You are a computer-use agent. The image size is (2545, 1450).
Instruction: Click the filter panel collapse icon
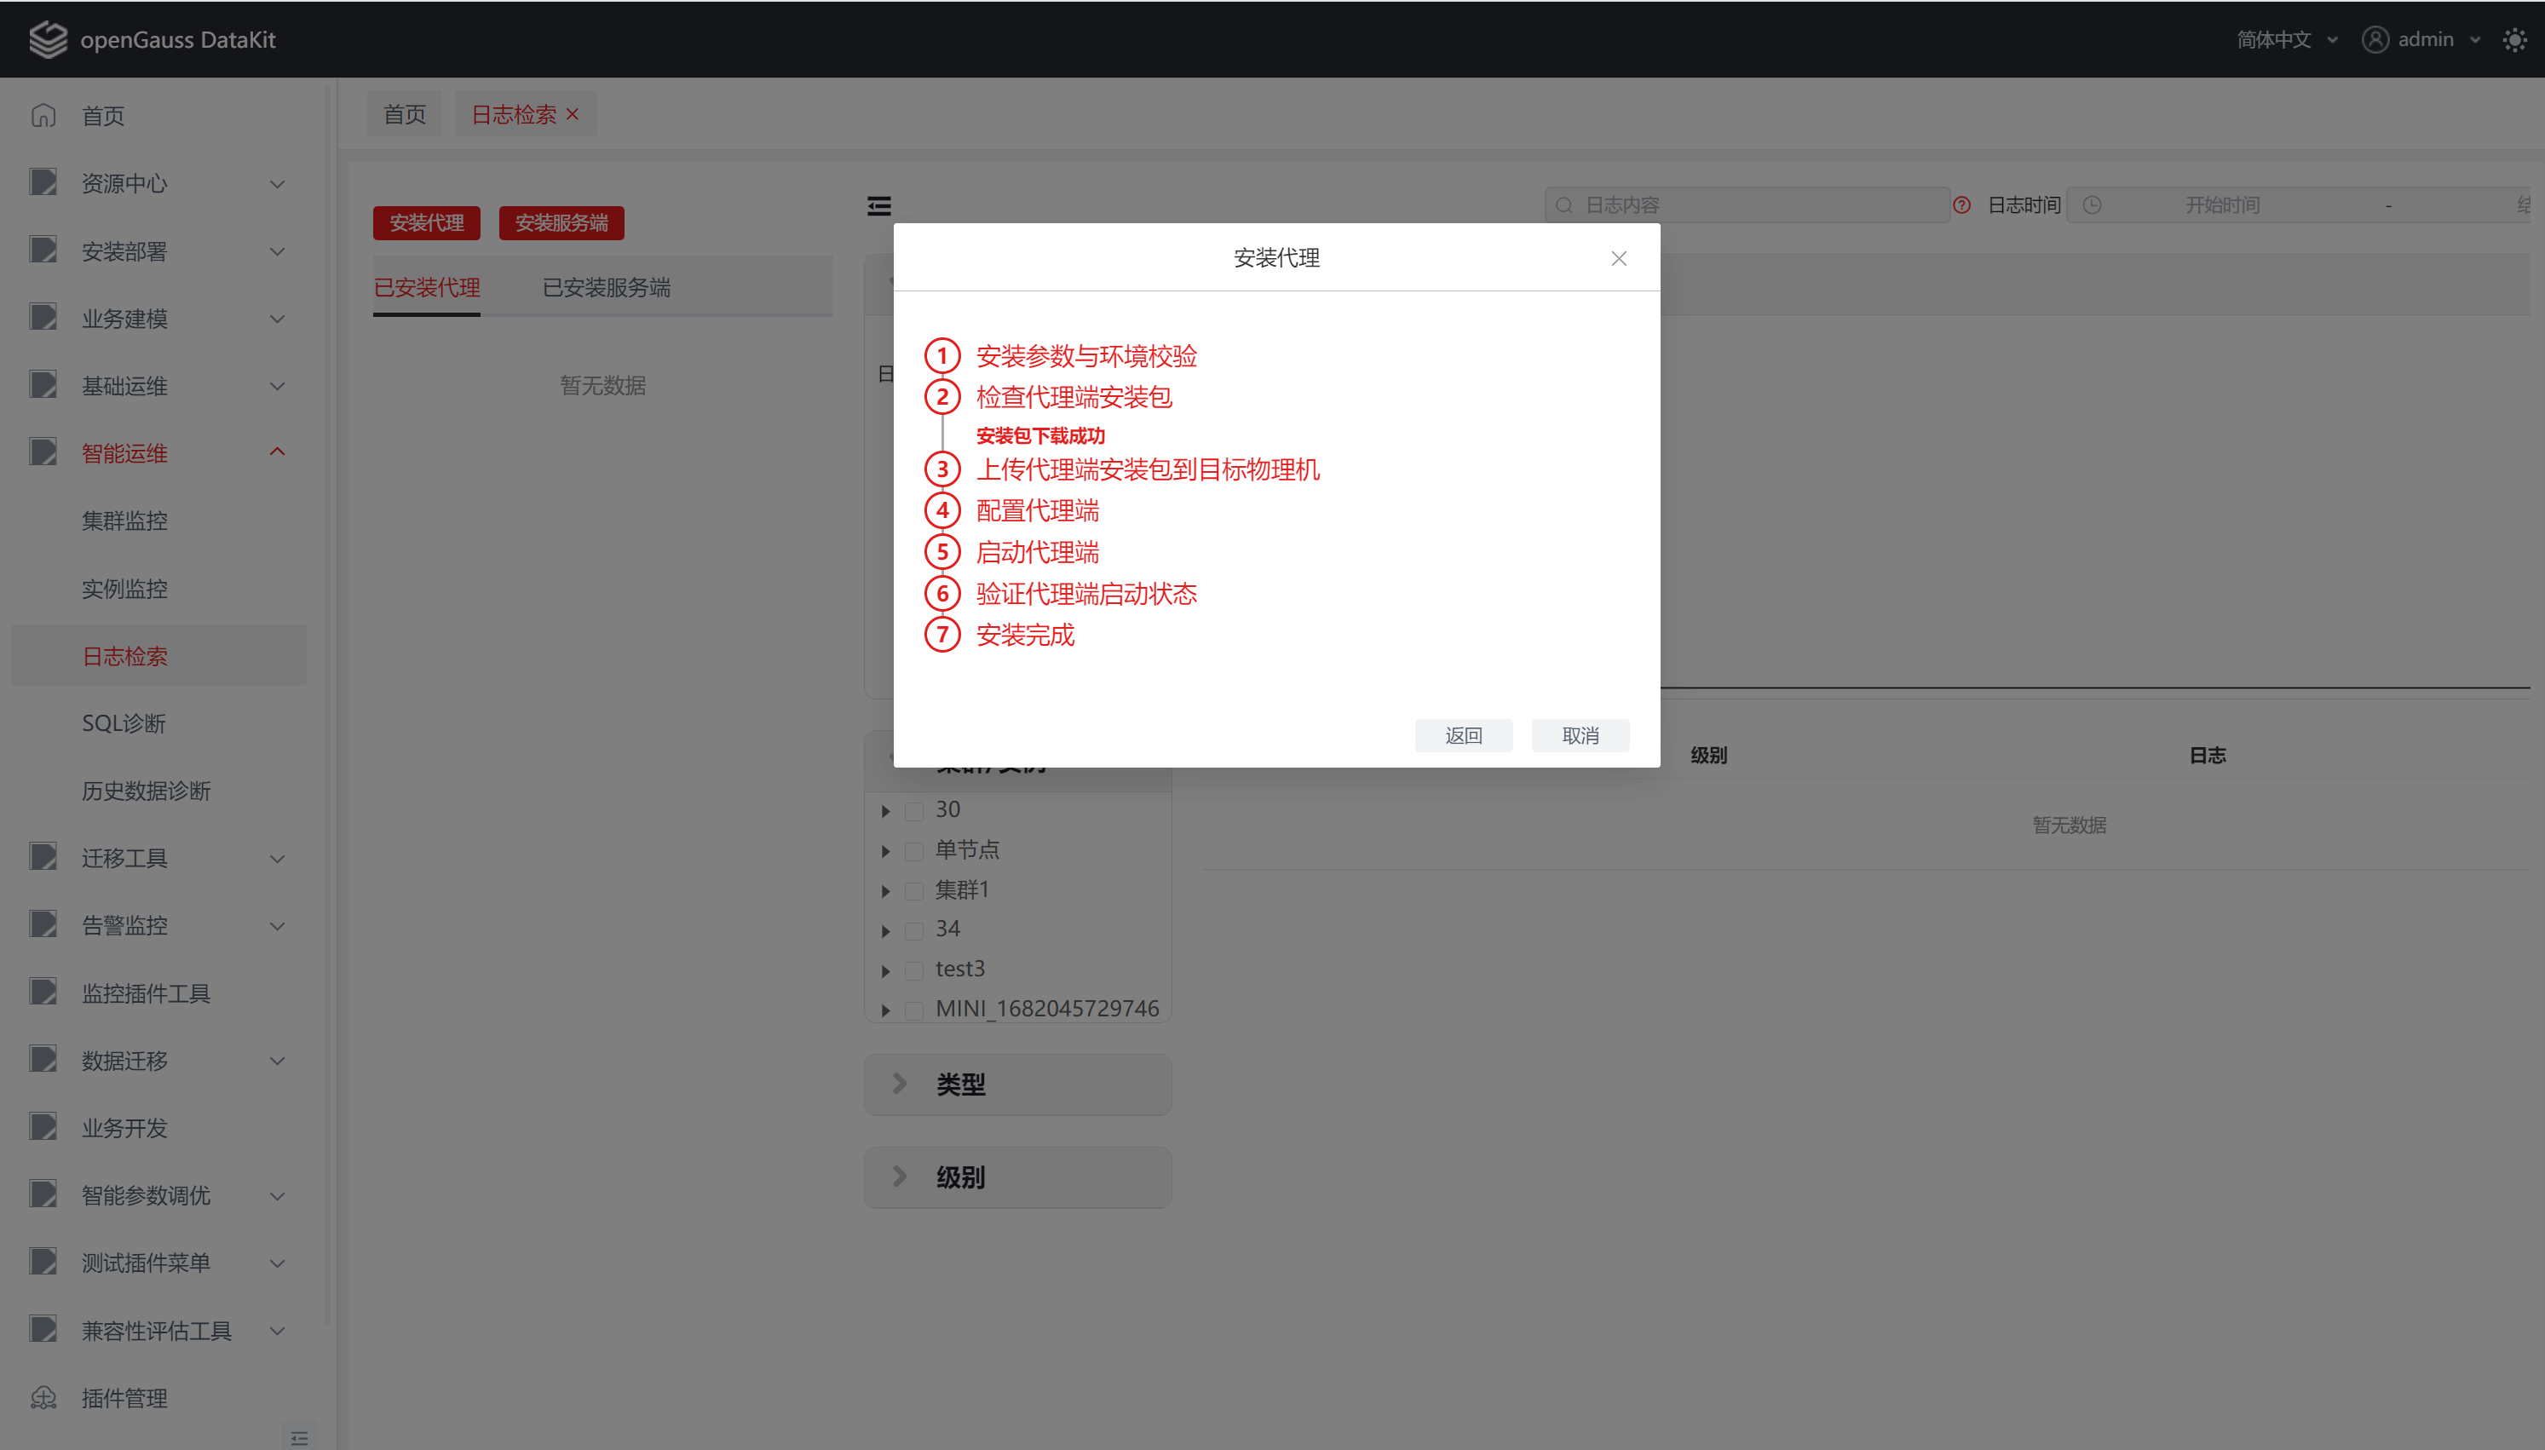tap(878, 206)
